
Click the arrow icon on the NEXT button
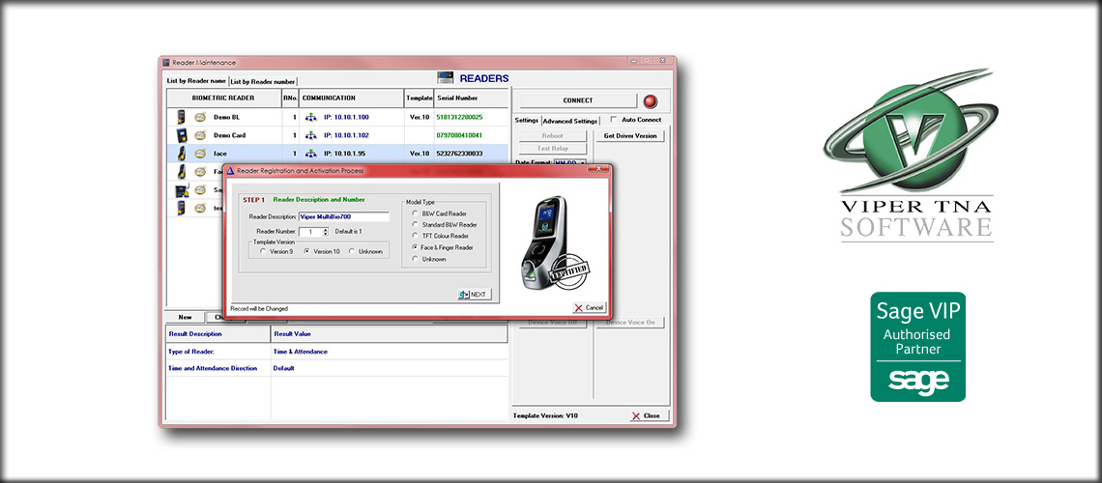click(x=464, y=295)
